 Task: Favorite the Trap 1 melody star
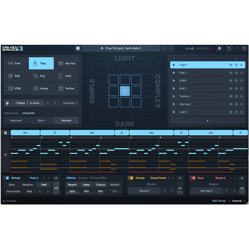(x=236, y=65)
